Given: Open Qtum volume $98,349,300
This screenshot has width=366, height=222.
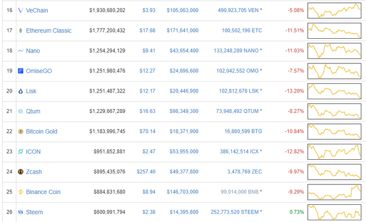Looking at the screenshot, I should coord(184,111).
